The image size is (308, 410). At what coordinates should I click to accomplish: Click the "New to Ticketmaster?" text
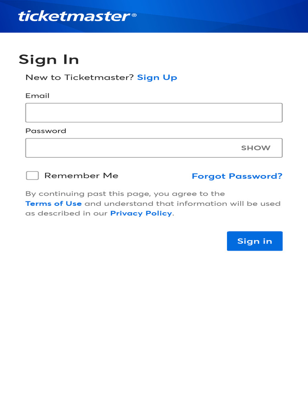(79, 78)
